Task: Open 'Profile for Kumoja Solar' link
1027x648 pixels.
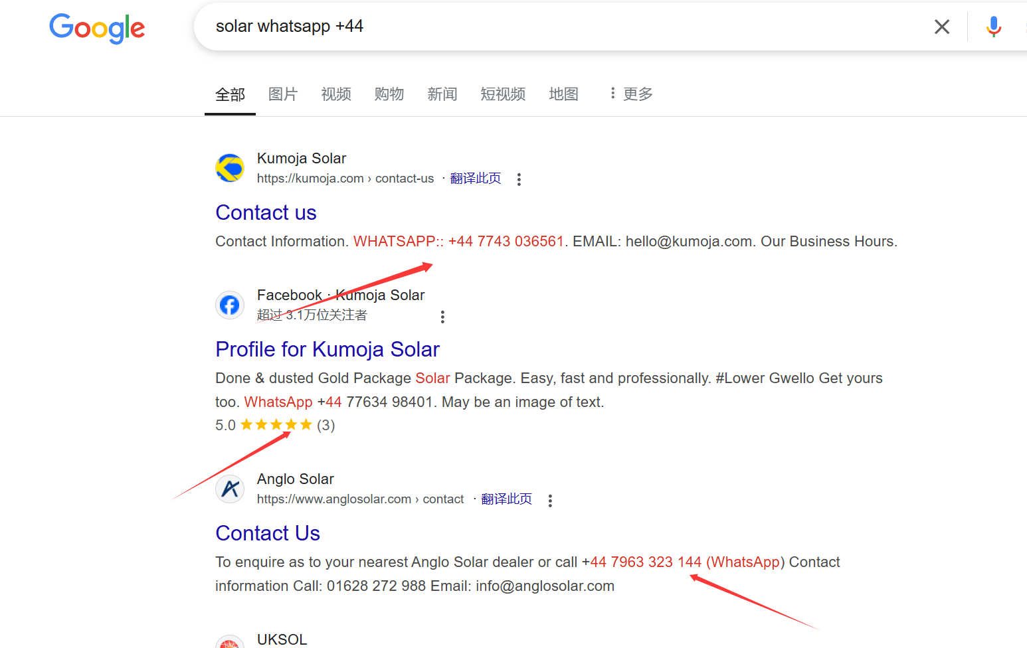Action: [327, 349]
